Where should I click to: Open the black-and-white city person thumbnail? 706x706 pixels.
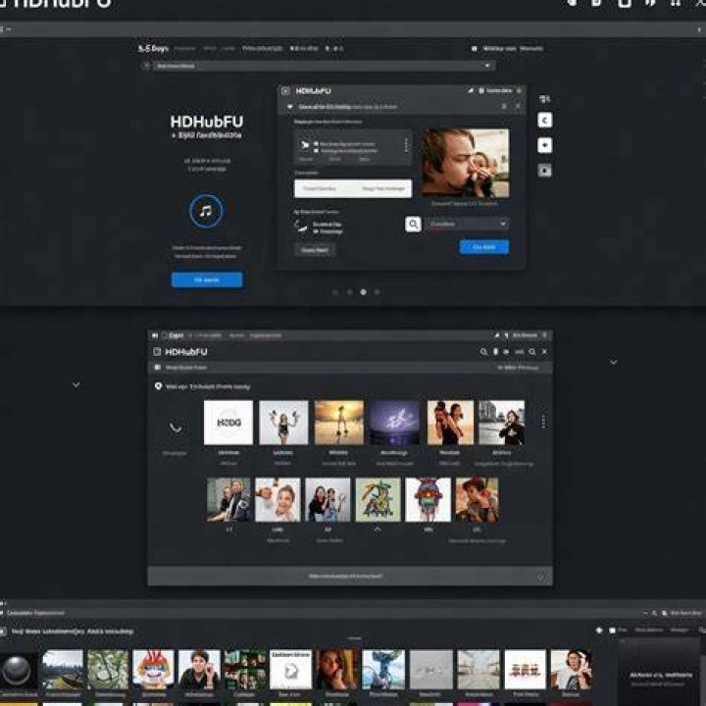[501, 423]
